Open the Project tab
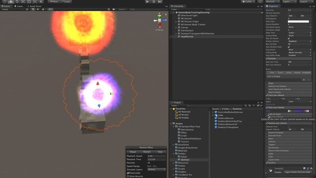 click(x=176, y=102)
